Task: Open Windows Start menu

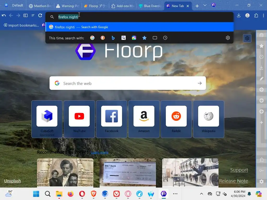Action: (36, 194)
